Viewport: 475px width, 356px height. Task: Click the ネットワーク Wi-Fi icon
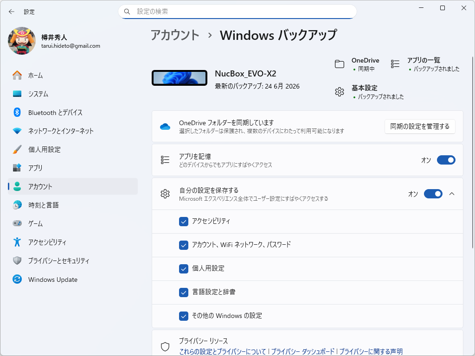(17, 131)
